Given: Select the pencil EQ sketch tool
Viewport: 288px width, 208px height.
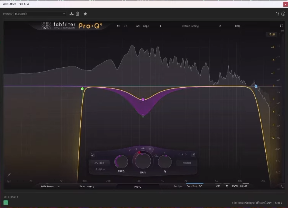Looking at the screenshot, I should pyautogui.click(x=9, y=175).
